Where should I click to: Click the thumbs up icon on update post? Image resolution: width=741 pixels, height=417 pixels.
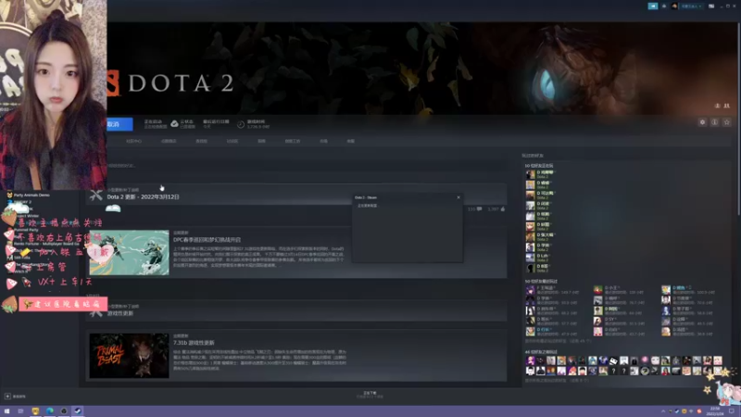(503, 209)
